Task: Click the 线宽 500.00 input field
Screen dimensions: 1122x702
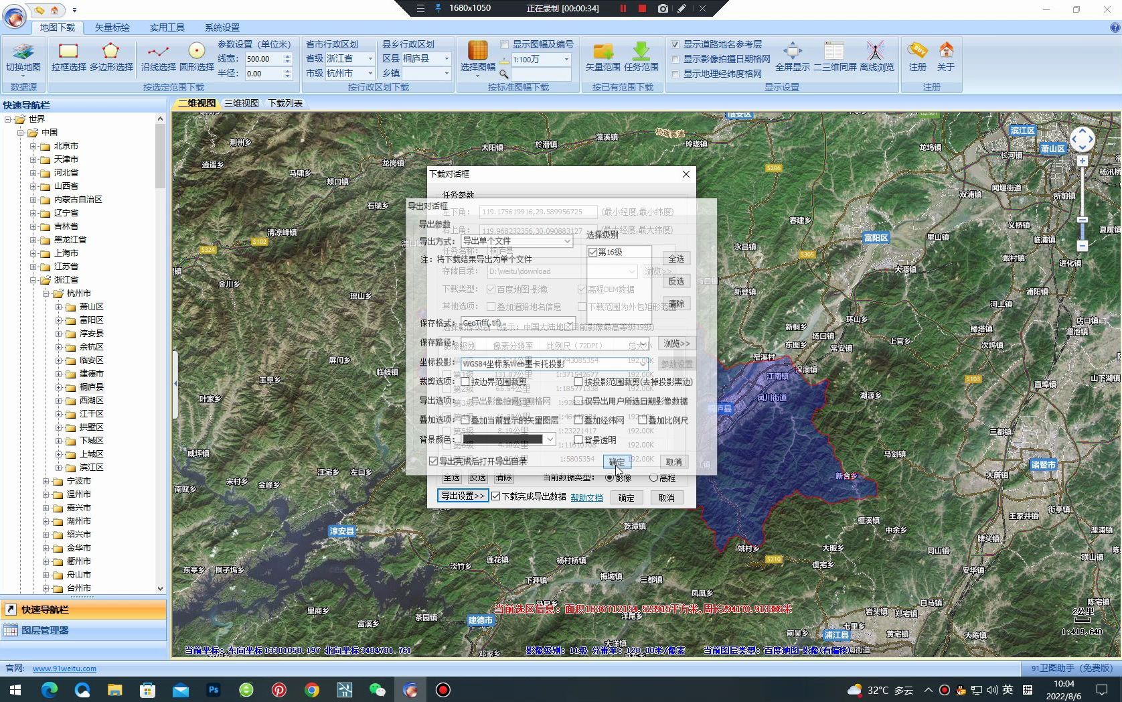Action: pyautogui.click(x=263, y=59)
